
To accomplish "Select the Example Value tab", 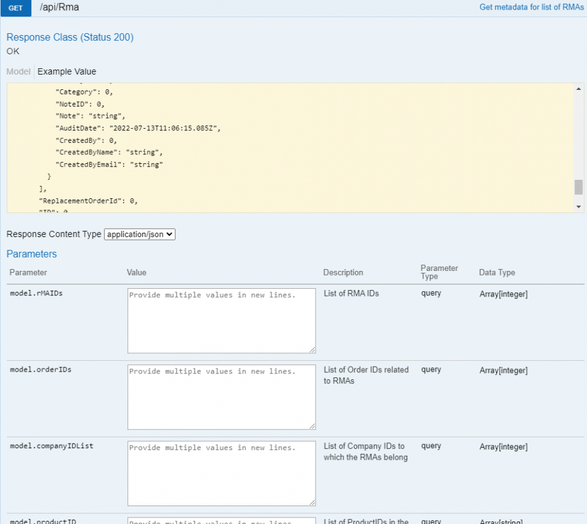I will 66,71.
